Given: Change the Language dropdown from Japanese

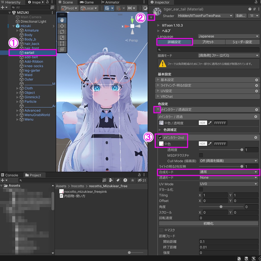Looking at the screenshot, I should (x=228, y=36).
